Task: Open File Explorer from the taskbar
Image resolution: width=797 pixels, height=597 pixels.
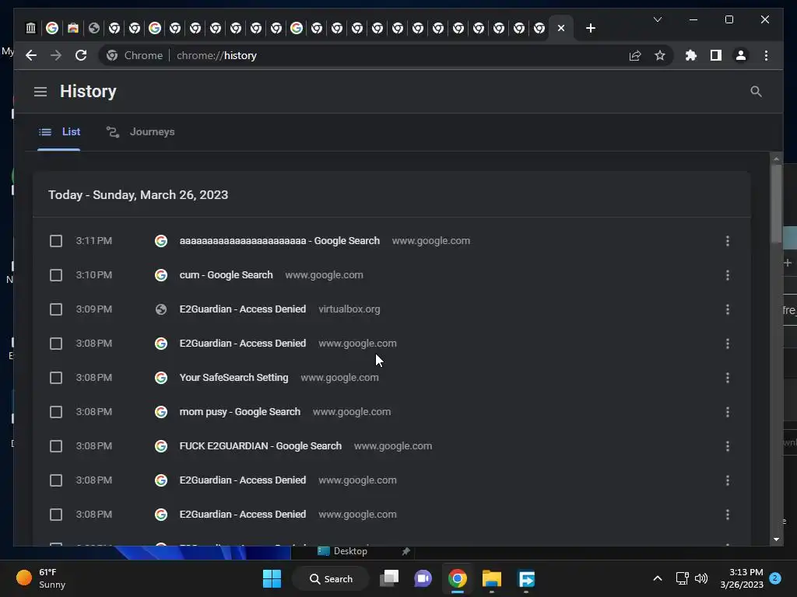Action: click(492, 578)
